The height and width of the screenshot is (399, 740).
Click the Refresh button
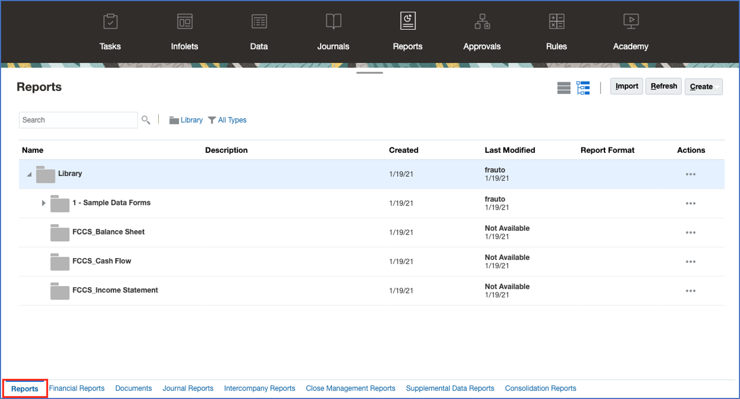[x=664, y=86]
